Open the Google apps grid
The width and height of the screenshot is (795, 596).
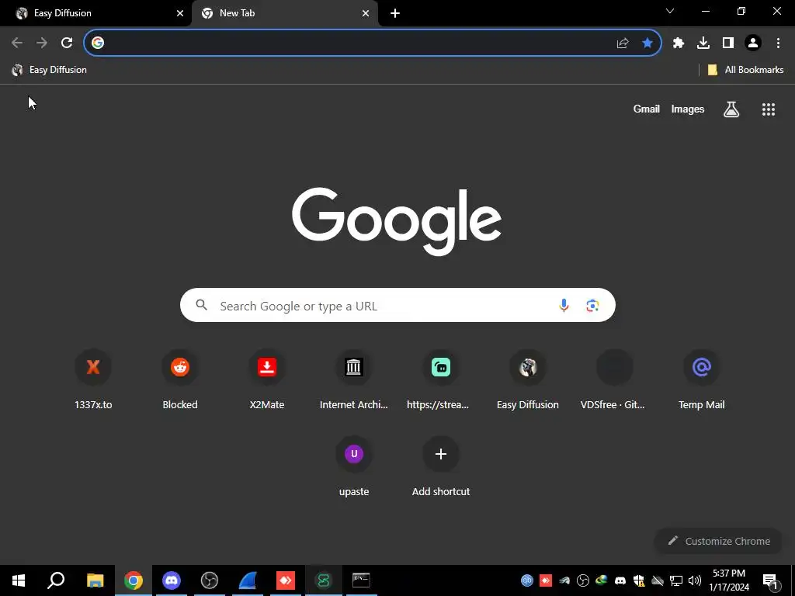(768, 109)
